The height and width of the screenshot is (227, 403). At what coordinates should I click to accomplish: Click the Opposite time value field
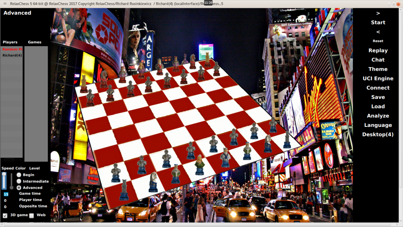[x=5, y=207]
